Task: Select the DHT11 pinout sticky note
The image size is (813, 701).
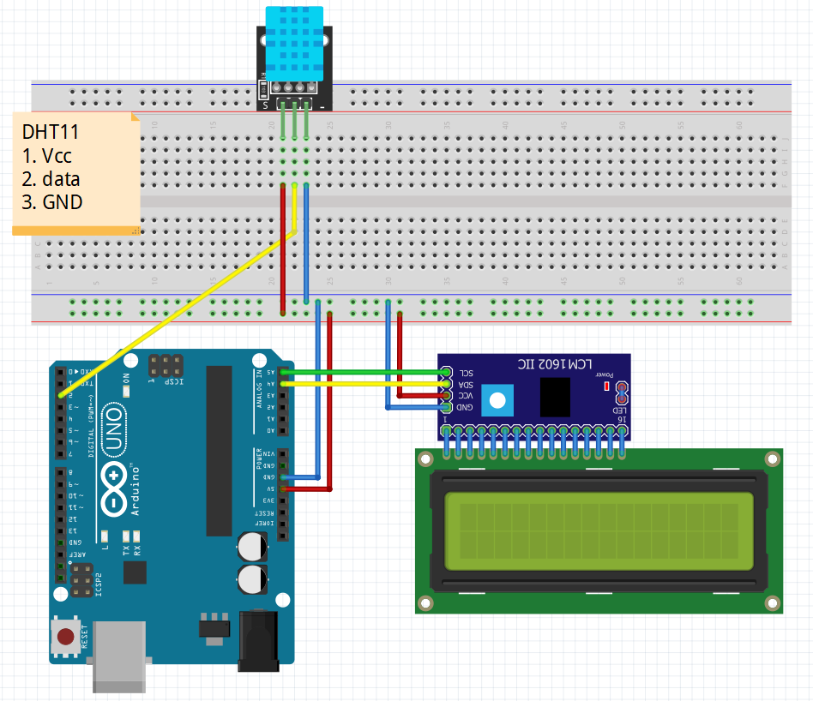Action: coord(75,171)
